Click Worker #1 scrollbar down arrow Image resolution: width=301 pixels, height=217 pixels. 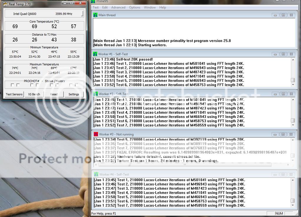tap(293, 85)
